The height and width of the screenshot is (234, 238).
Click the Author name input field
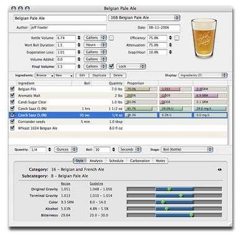(x=68, y=27)
